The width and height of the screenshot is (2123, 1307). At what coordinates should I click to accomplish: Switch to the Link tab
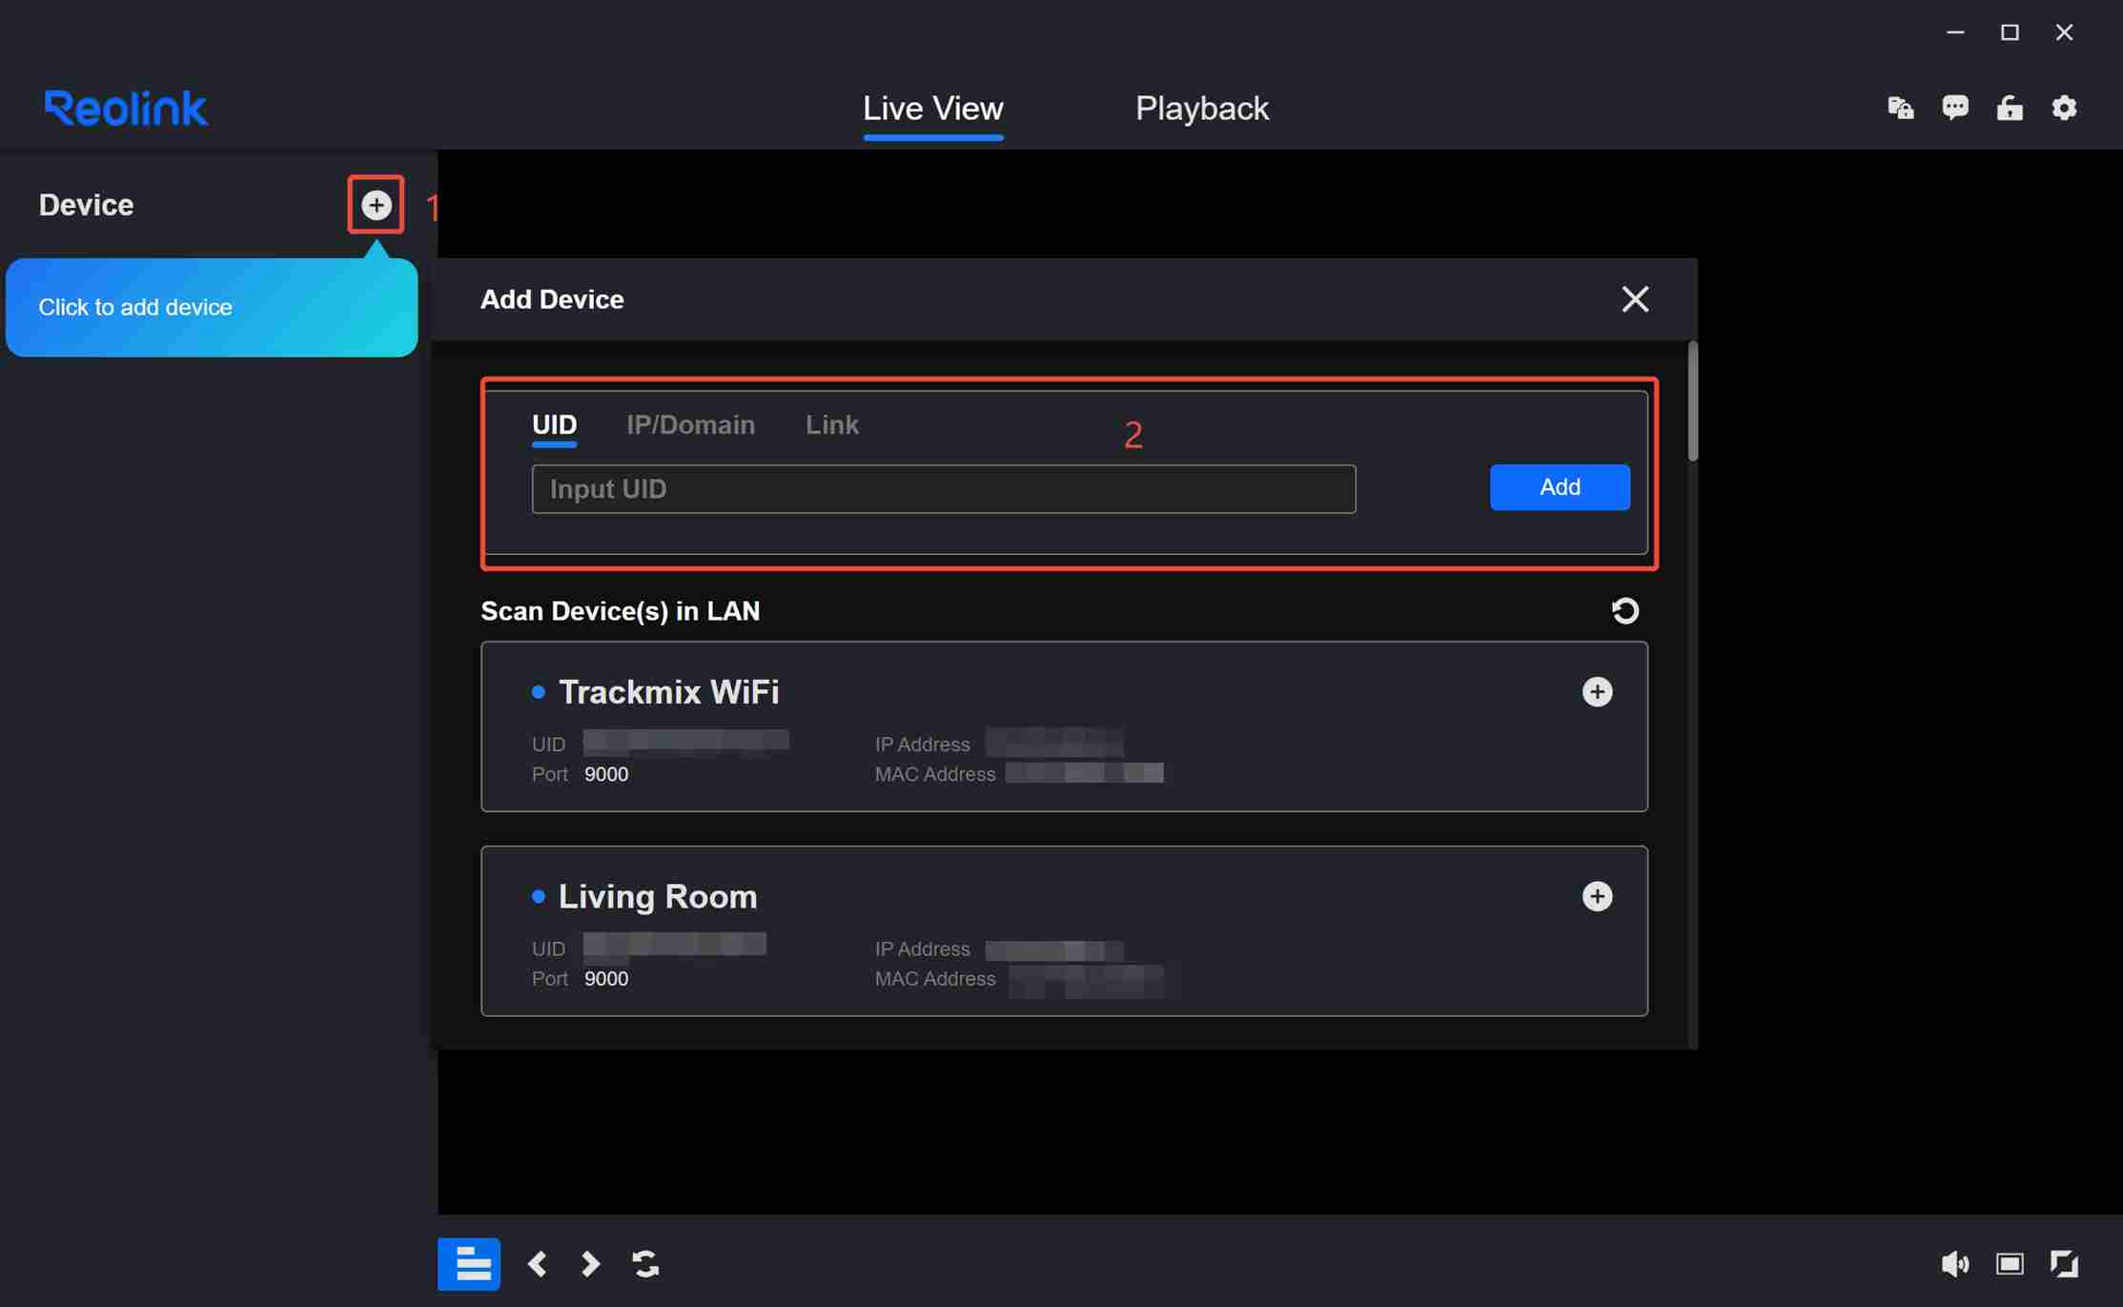point(831,425)
